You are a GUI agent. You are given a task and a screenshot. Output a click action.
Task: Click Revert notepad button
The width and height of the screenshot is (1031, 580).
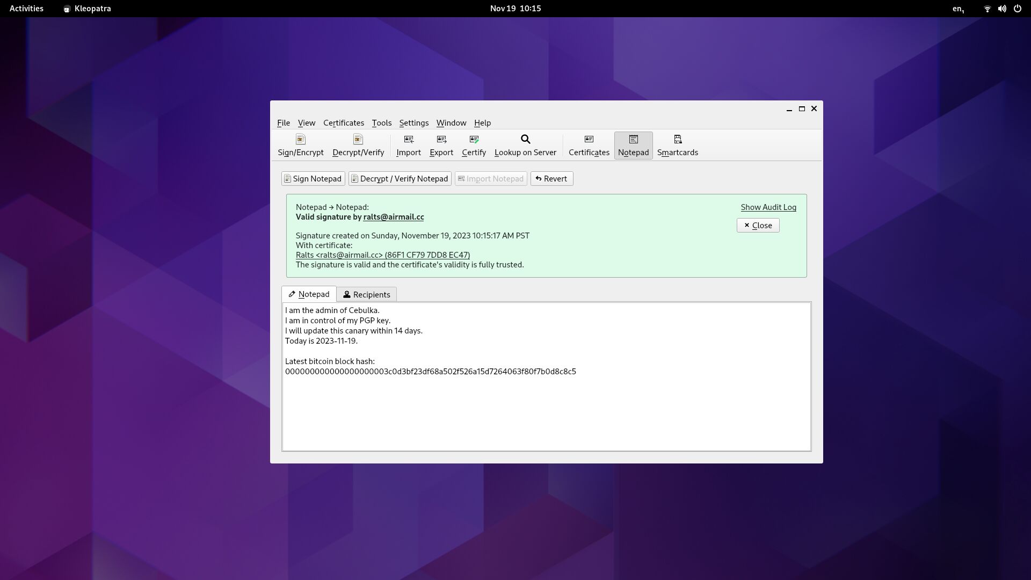(x=551, y=178)
